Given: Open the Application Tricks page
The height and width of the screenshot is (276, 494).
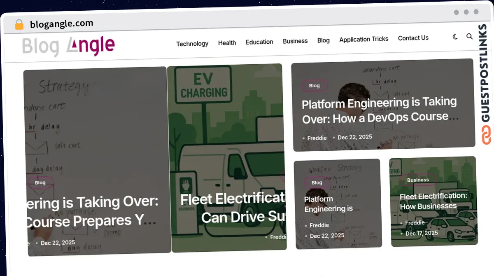Looking at the screenshot, I should pos(364,39).
